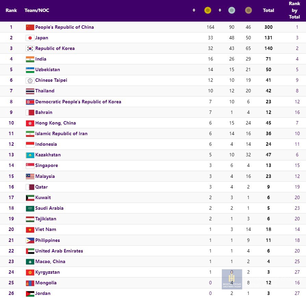Click the Republic of Korea flag
The height and width of the screenshot is (298, 306).
[x=30, y=49]
